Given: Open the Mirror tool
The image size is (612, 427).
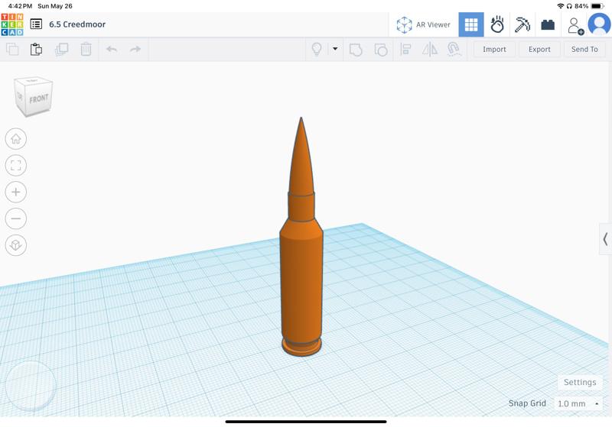Looking at the screenshot, I should coord(430,50).
